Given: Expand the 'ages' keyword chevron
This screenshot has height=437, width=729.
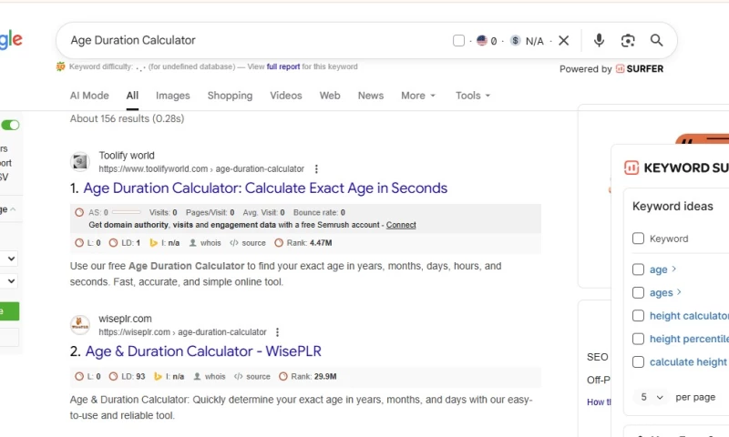Looking at the screenshot, I should pos(679,292).
